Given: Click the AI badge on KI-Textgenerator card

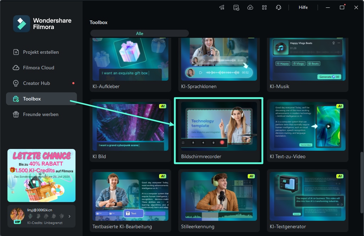Looking at the screenshot, I should (340, 176).
